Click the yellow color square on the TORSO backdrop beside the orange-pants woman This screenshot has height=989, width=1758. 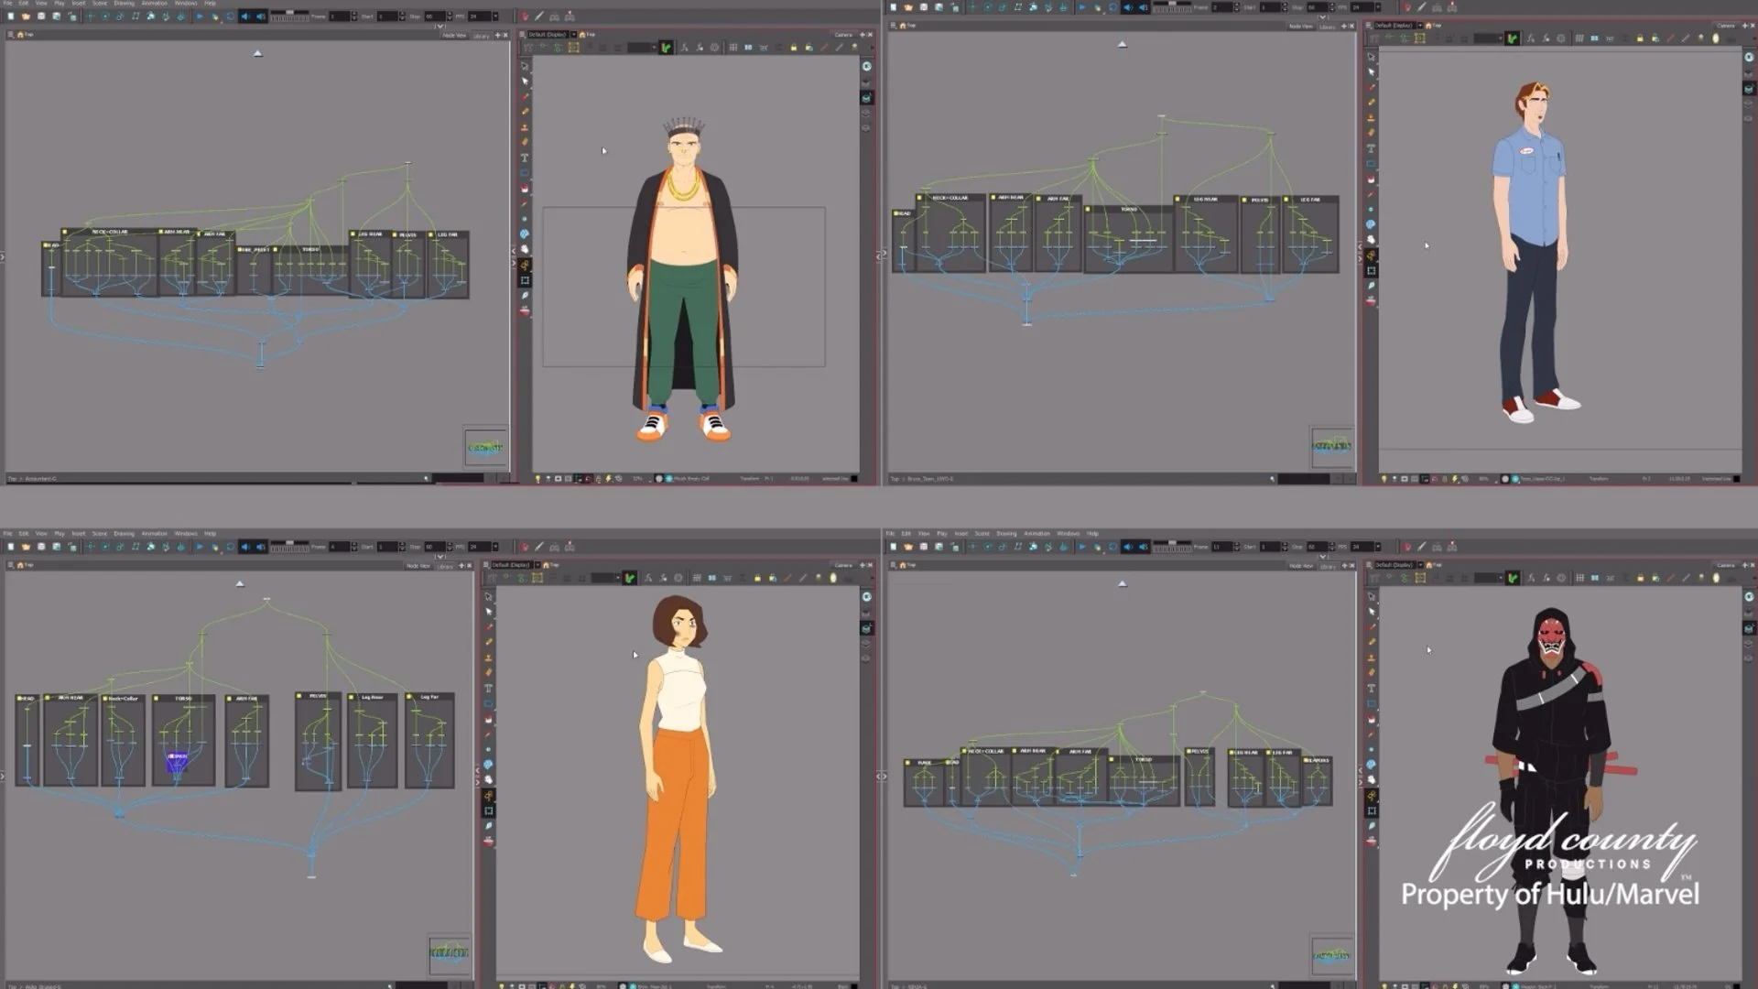click(157, 699)
